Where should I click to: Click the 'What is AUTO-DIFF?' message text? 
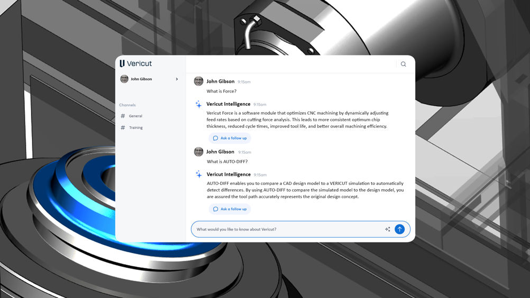[x=227, y=162]
